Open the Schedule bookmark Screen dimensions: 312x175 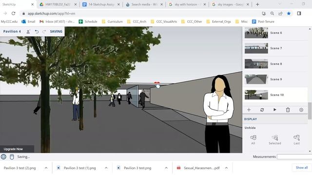(x=88, y=21)
